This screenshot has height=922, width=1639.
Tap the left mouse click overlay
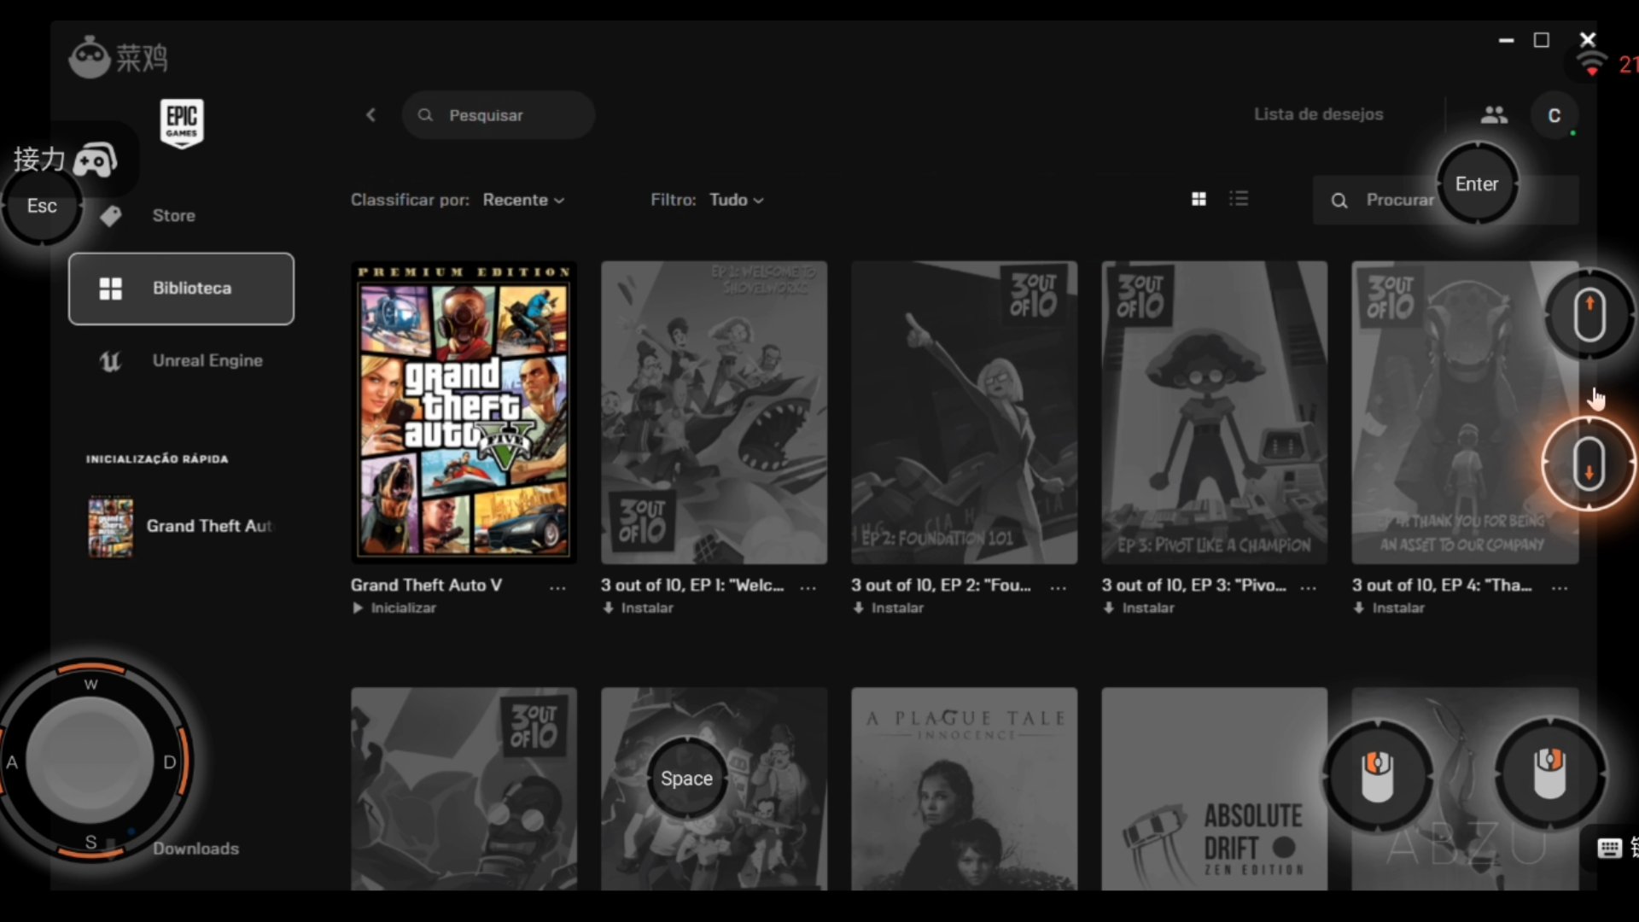point(1377,775)
